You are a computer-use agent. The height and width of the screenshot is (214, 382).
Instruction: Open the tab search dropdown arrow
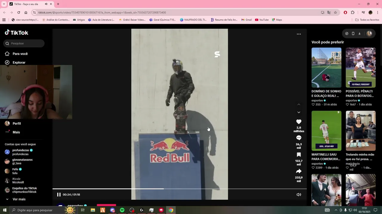pyautogui.click(x=4, y=4)
